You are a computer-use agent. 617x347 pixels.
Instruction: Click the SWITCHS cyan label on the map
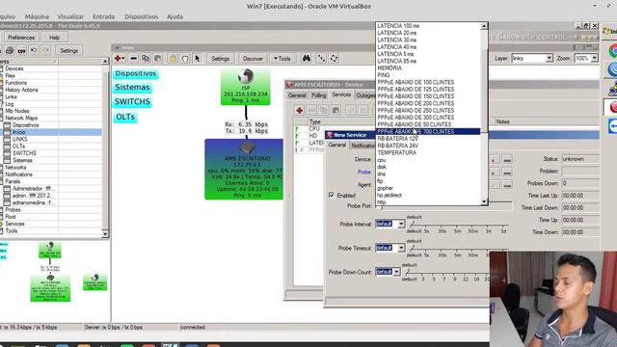click(x=132, y=102)
